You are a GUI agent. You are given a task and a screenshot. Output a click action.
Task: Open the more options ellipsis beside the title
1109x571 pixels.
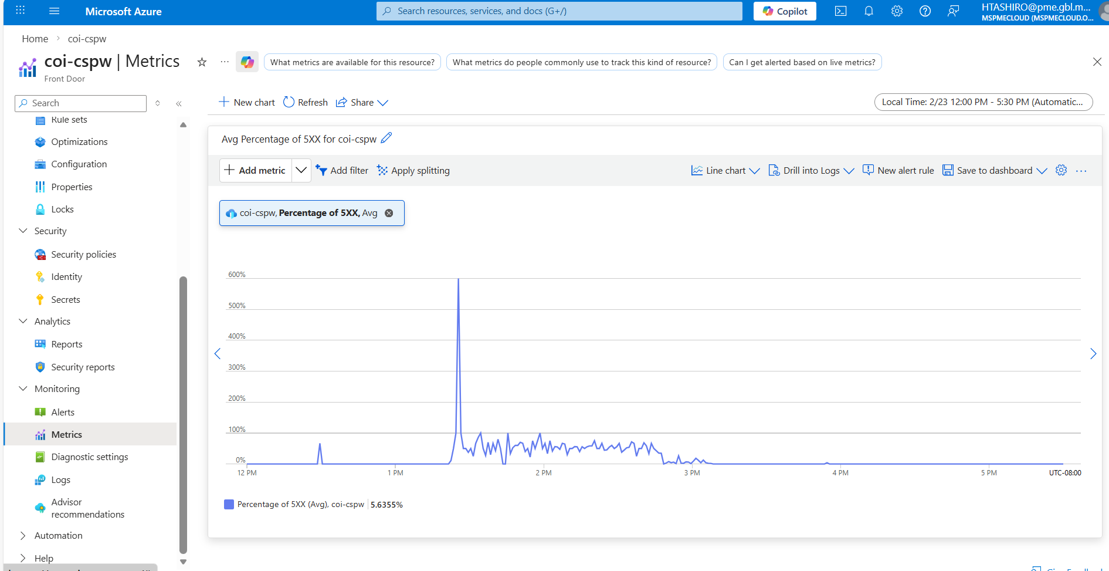tap(225, 62)
